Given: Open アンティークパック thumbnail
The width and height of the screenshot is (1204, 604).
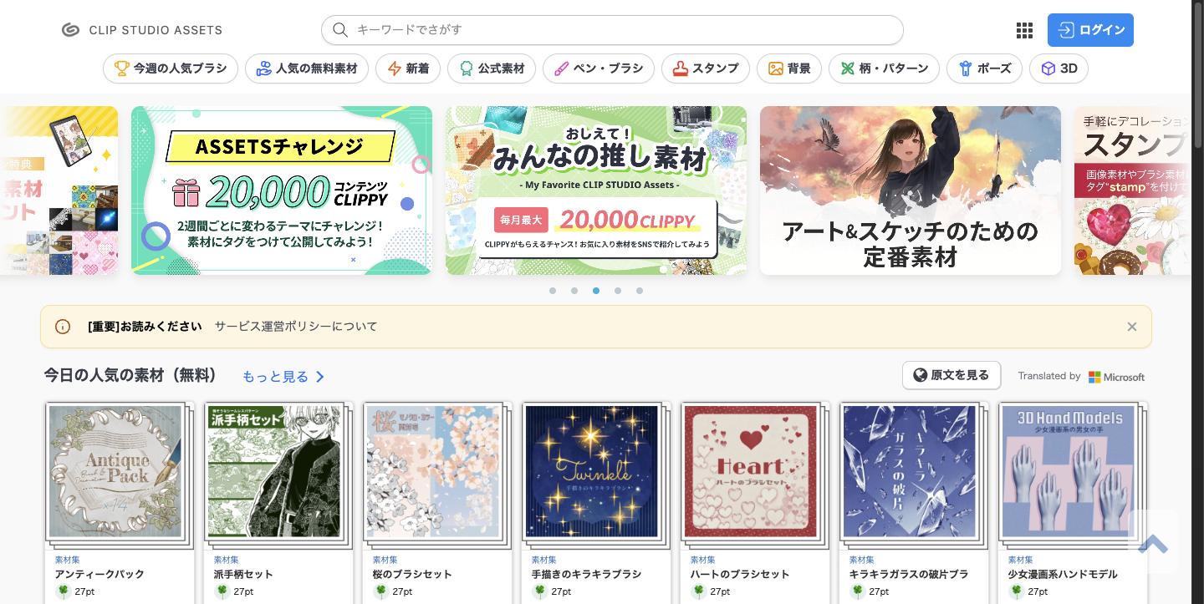Looking at the screenshot, I should tap(115, 472).
